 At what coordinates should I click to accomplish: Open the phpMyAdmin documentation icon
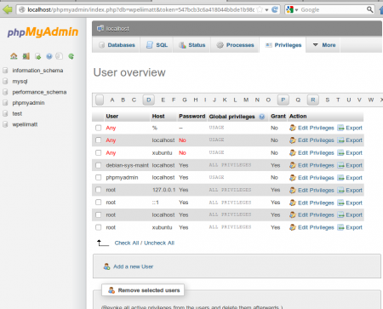49,56
